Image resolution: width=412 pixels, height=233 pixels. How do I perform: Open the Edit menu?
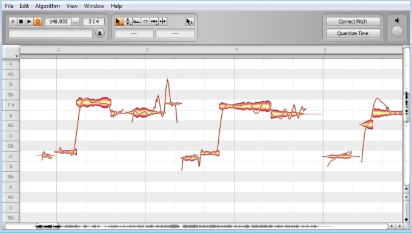tap(24, 6)
